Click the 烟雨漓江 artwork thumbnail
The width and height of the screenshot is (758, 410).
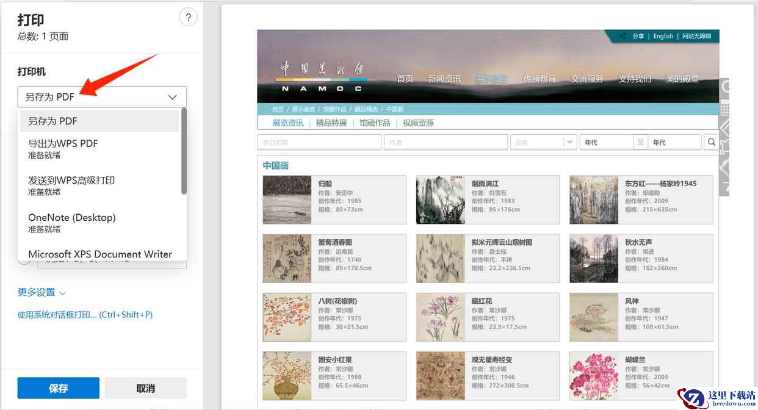coord(441,200)
